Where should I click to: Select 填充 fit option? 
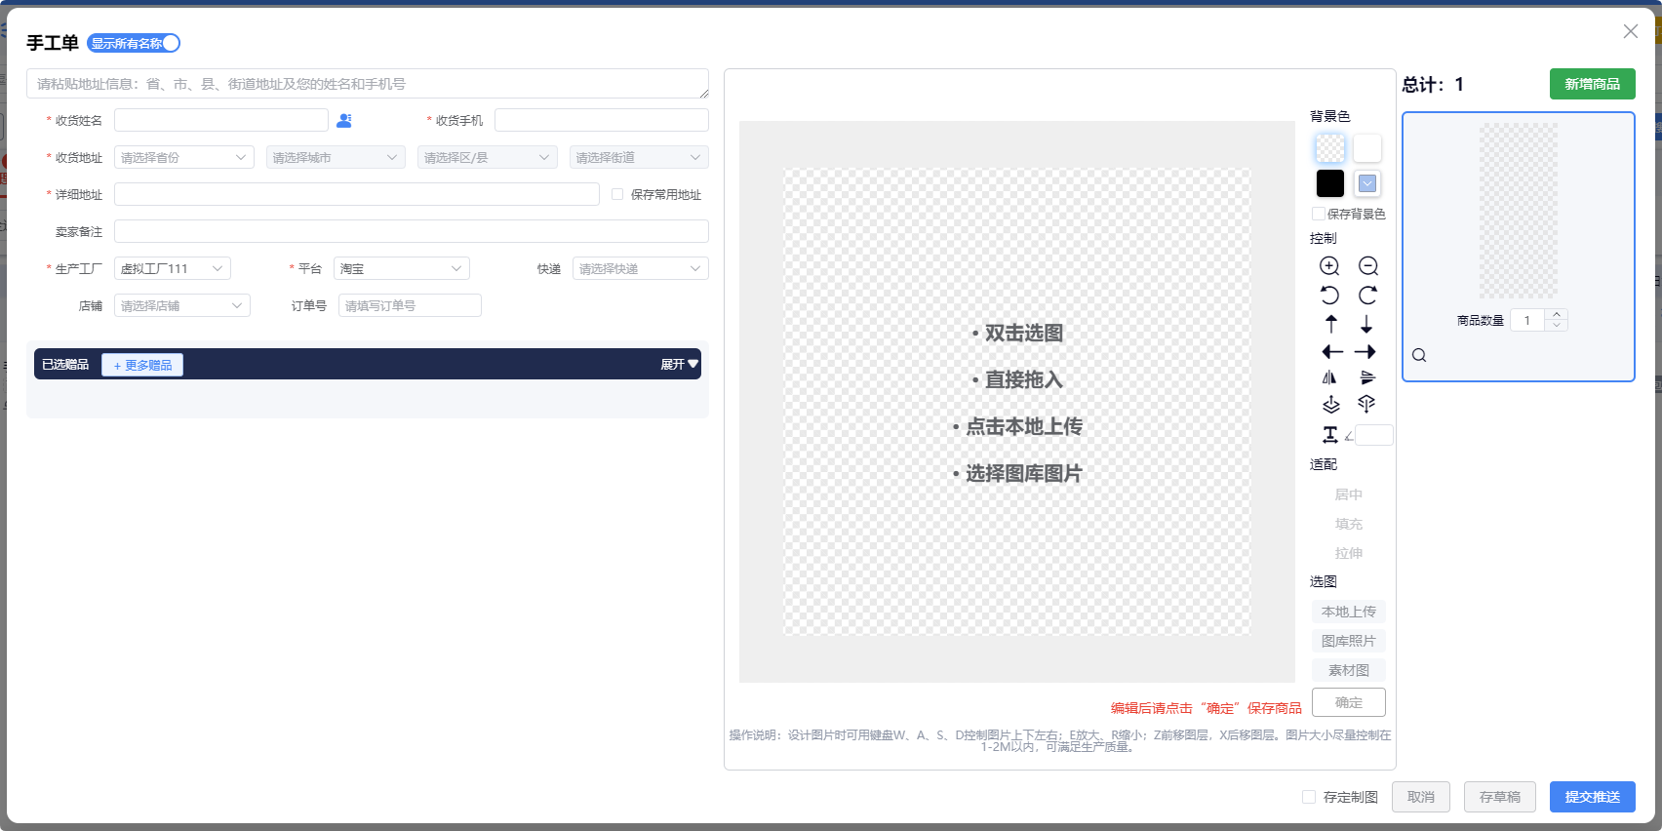point(1349,524)
